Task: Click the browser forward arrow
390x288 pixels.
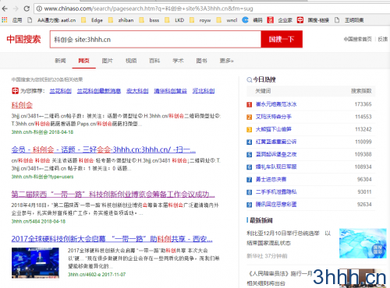Action: click(16, 9)
